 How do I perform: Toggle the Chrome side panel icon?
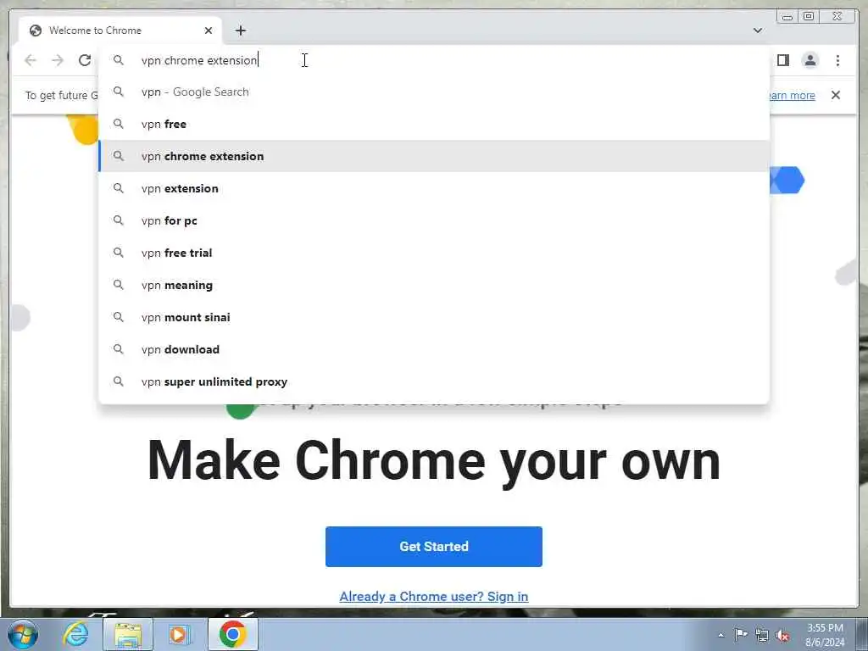point(782,60)
